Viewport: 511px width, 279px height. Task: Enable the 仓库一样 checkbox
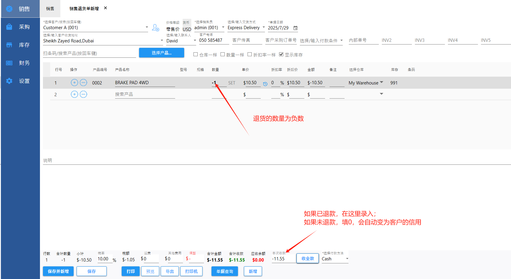pos(196,54)
